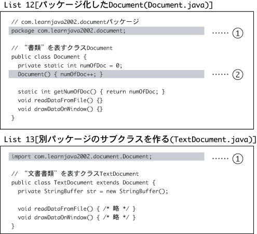Click drawDataOnWindow() in the TextDocument class
The image size is (257, 234).
[x=76, y=217]
